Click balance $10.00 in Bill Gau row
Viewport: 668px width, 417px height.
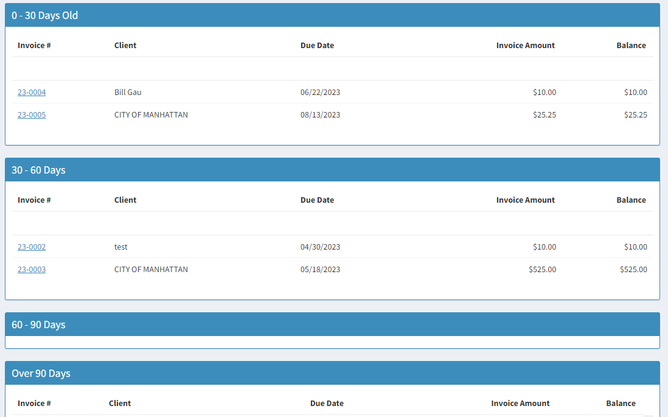[x=636, y=92]
